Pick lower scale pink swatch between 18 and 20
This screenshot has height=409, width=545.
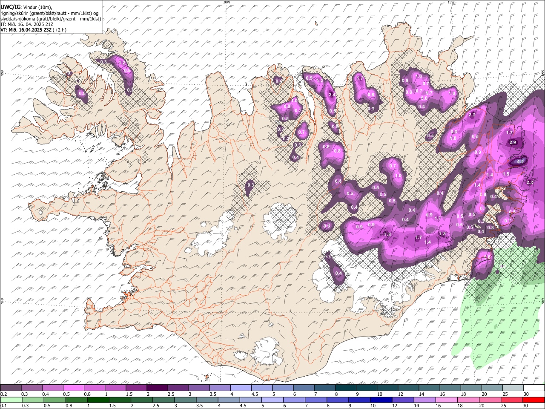[x=468, y=400]
